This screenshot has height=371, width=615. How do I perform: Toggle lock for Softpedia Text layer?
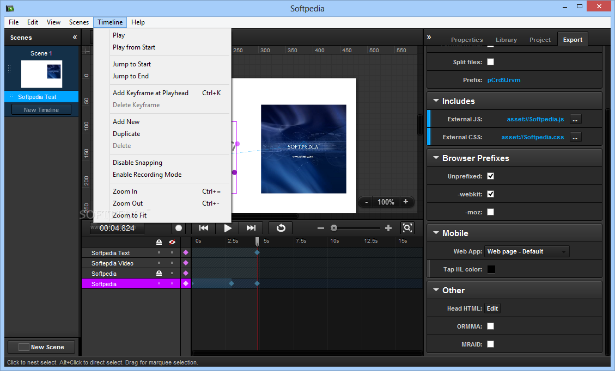click(x=159, y=253)
